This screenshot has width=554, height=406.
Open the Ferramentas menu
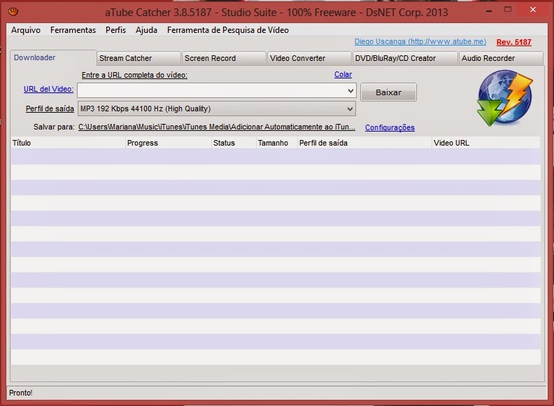(73, 30)
